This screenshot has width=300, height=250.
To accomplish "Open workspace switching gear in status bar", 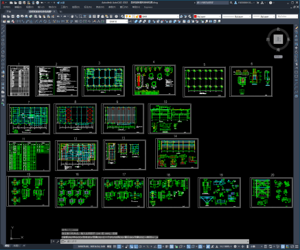I will (x=235, y=247).
